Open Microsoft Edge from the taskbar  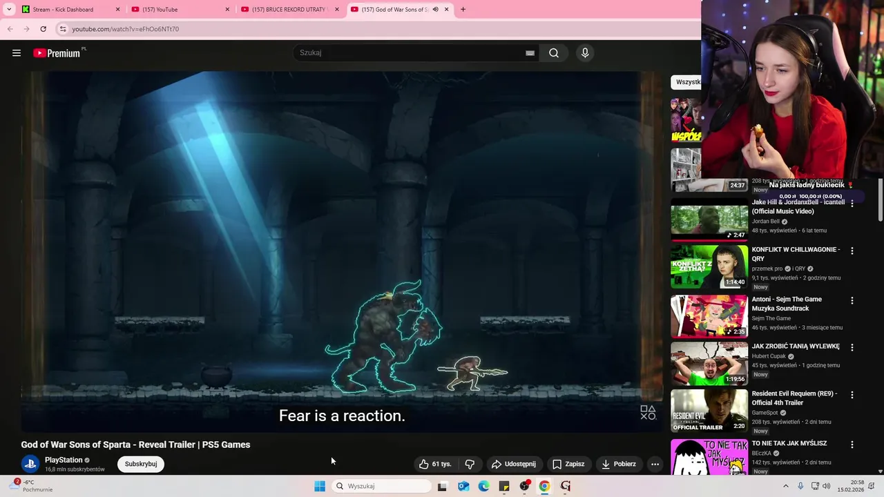[483, 486]
